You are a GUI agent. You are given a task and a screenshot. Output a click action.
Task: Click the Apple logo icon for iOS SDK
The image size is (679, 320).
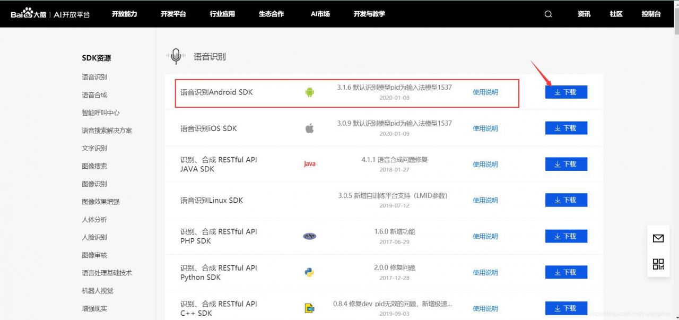coord(310,128)
